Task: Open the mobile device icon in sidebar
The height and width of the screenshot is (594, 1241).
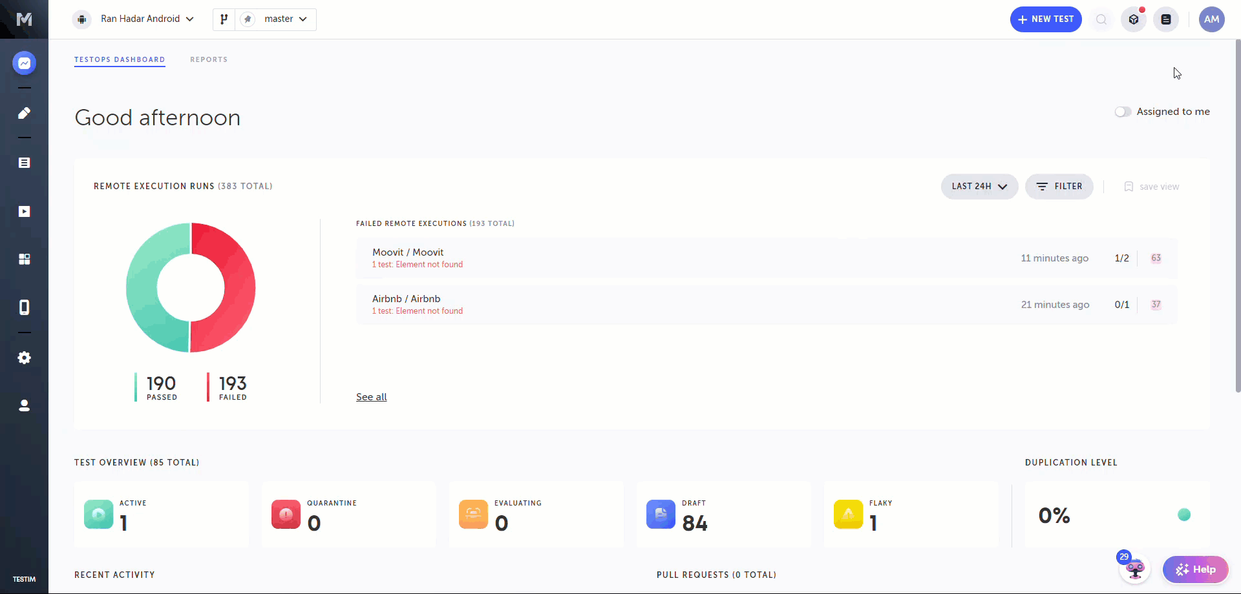Action: pyautogui.click(x=24, y=307)
